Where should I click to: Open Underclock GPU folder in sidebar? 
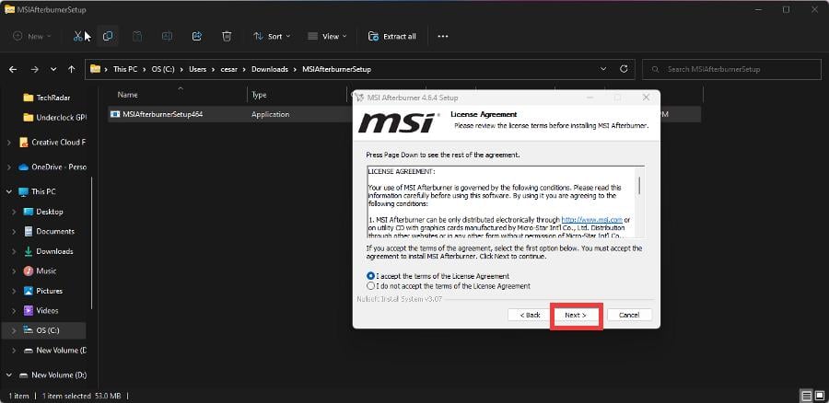[x=54, y=117]
